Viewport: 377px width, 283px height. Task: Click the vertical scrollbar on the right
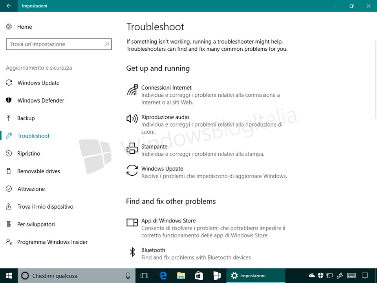coord(375,80)
